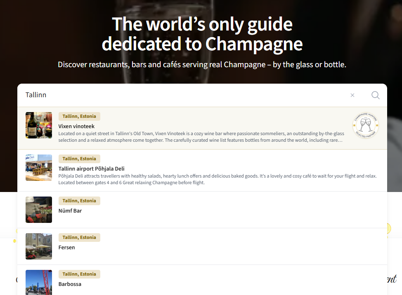Click the magnifying glass search icon
This screenshot has height=295, width=402.
point(375,95)
